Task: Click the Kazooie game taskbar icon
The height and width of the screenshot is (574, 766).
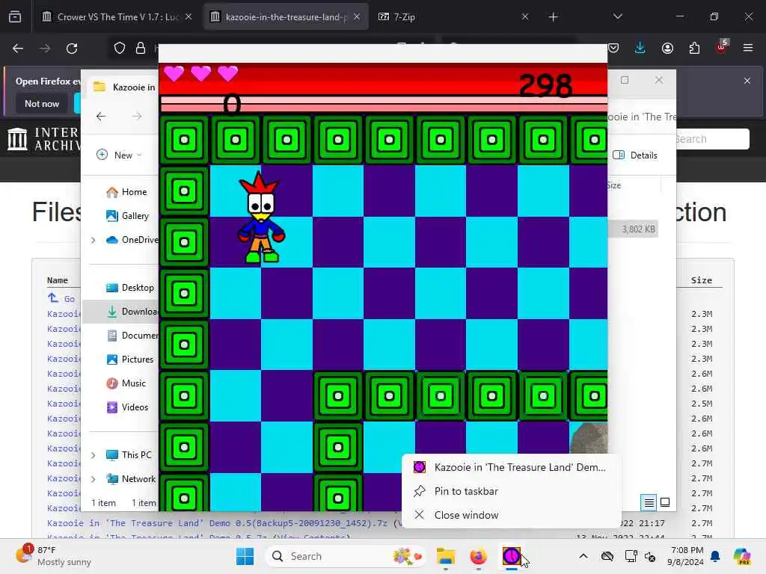Action: tap(511, 556)
